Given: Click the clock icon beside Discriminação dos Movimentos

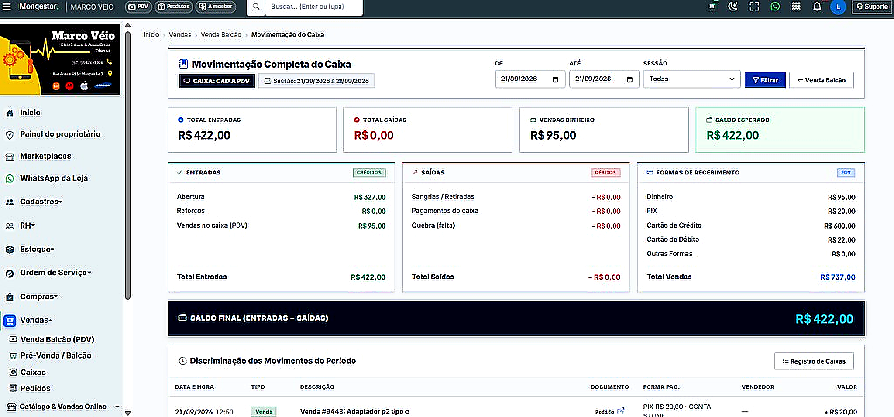Looking at the screenshot, I should point(183,361).
